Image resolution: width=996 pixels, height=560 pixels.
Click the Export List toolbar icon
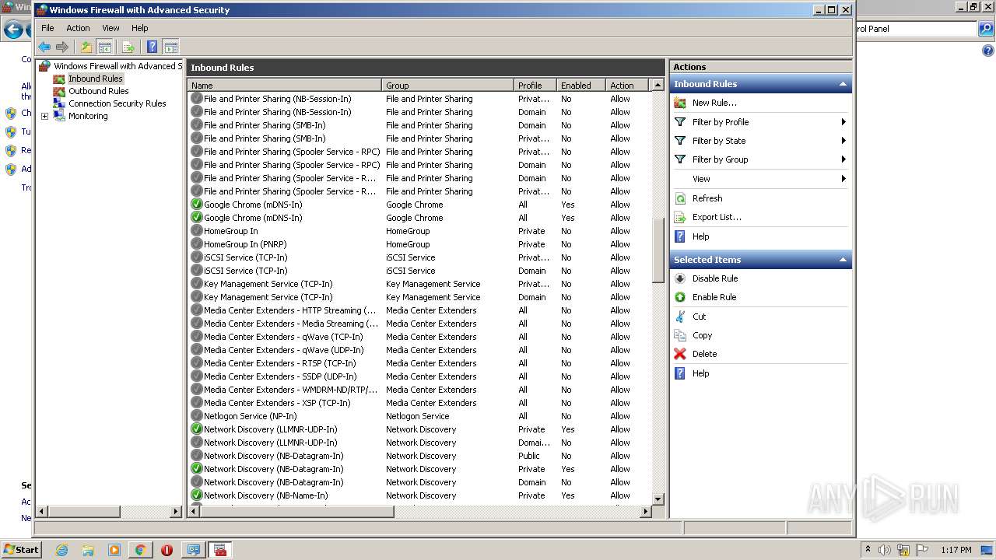(128, 47)
